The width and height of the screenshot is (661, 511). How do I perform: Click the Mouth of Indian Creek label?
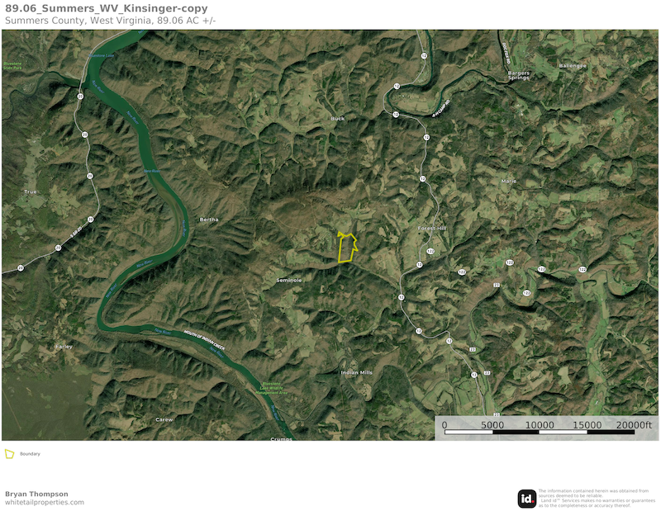(204, 340)
